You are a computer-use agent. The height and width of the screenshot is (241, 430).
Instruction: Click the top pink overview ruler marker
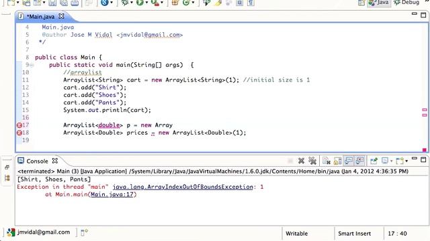[x=425, y=110]
